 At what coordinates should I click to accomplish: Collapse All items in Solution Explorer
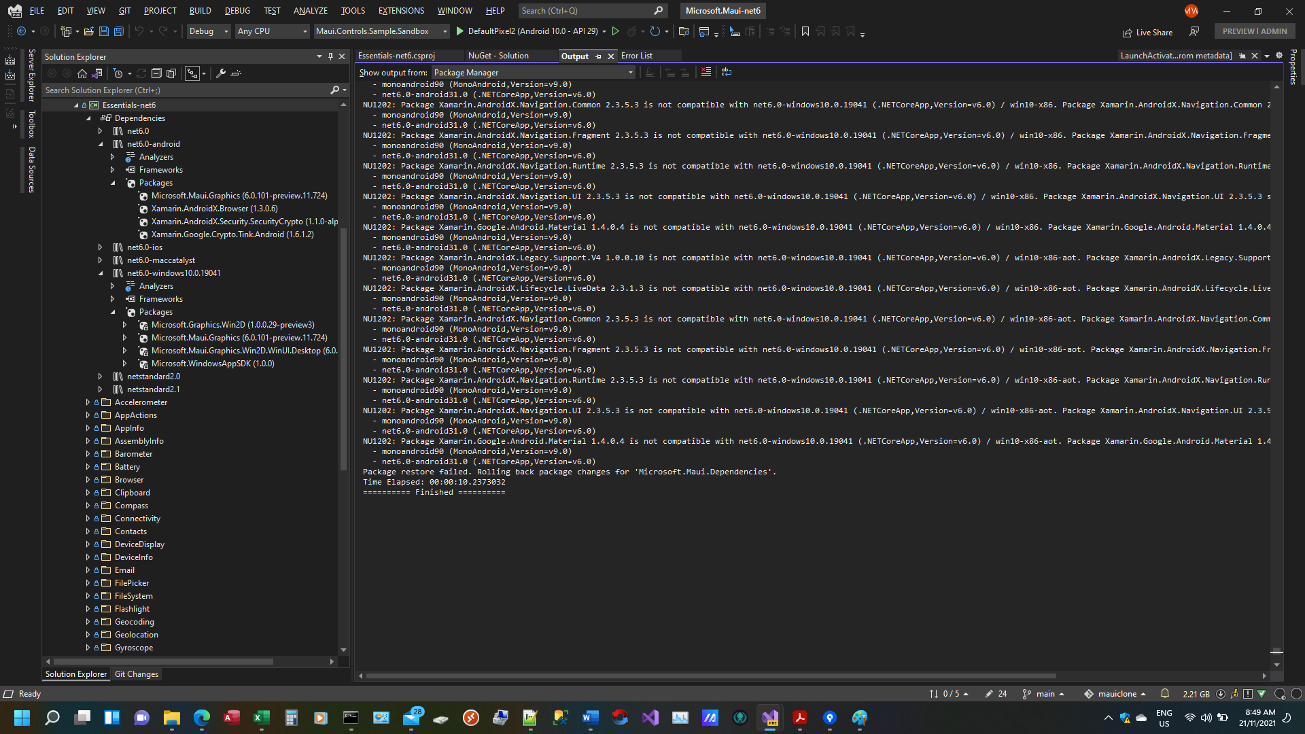(156, 73)
